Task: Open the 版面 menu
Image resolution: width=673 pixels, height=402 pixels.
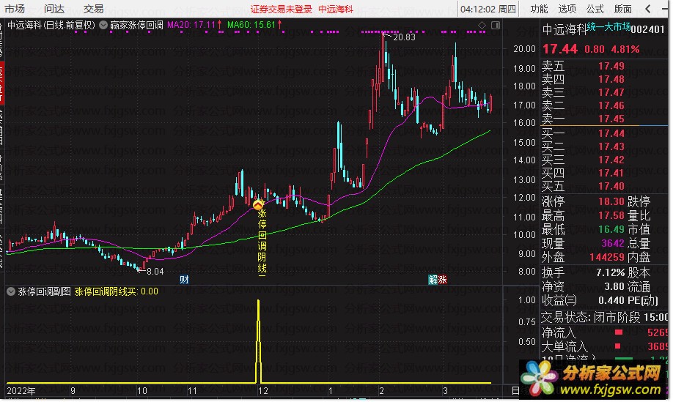Action: tap(623, 9)
